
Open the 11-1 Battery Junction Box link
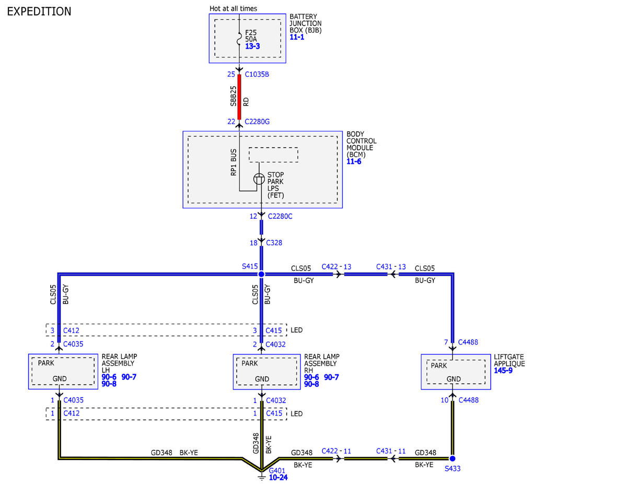tap(297, 37)
